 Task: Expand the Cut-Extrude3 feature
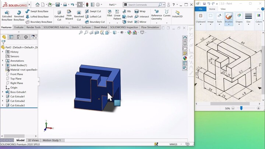(3, 106)
